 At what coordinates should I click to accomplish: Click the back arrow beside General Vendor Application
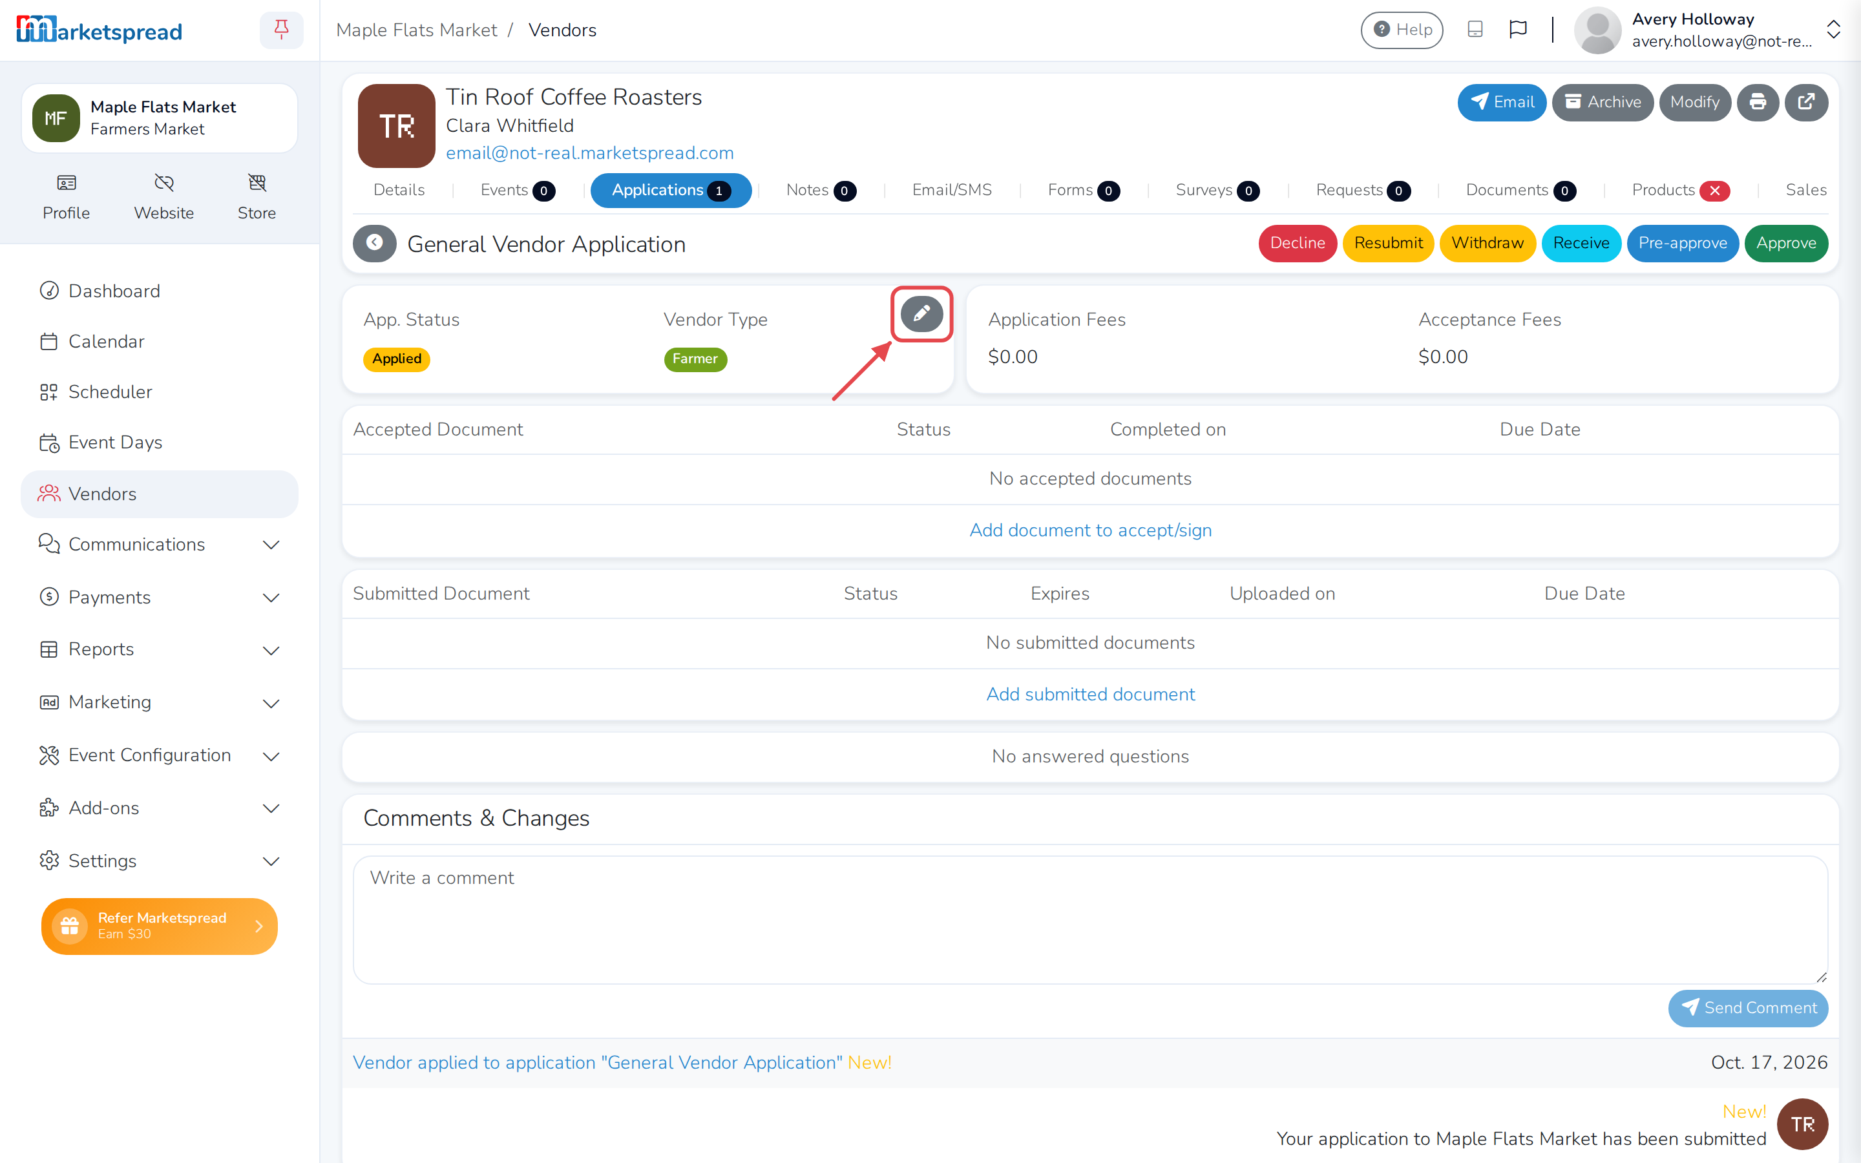(375, 243)
